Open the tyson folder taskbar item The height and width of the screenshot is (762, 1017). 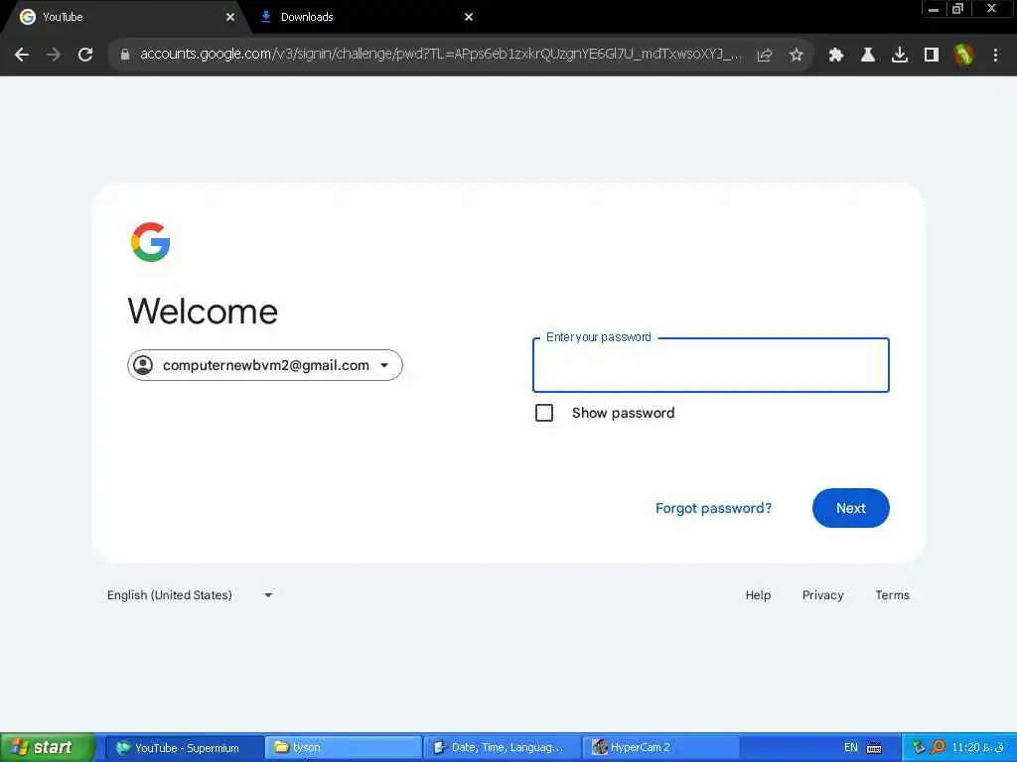[343, 748]
